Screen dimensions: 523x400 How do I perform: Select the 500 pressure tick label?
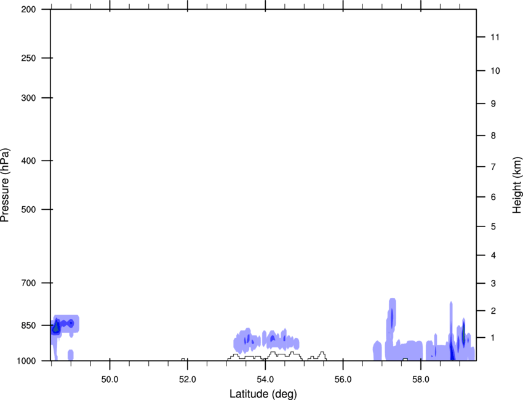(28, 209)
